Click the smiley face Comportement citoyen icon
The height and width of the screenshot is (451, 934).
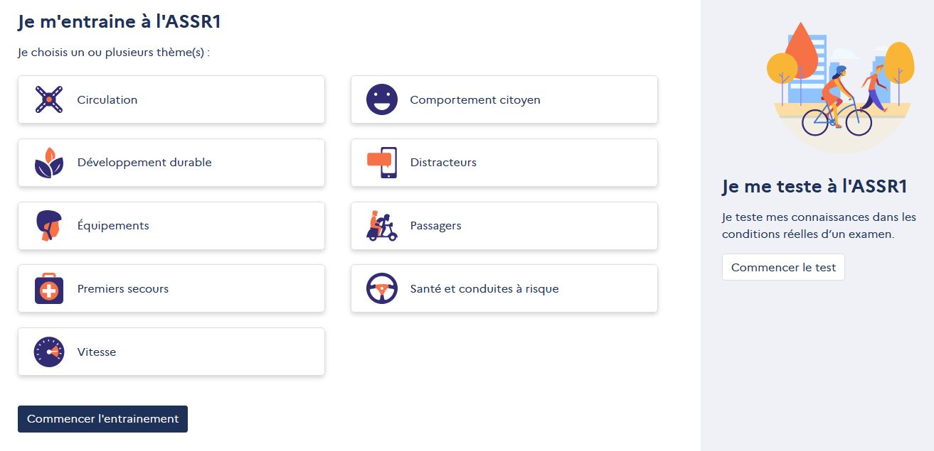[382, 99]
